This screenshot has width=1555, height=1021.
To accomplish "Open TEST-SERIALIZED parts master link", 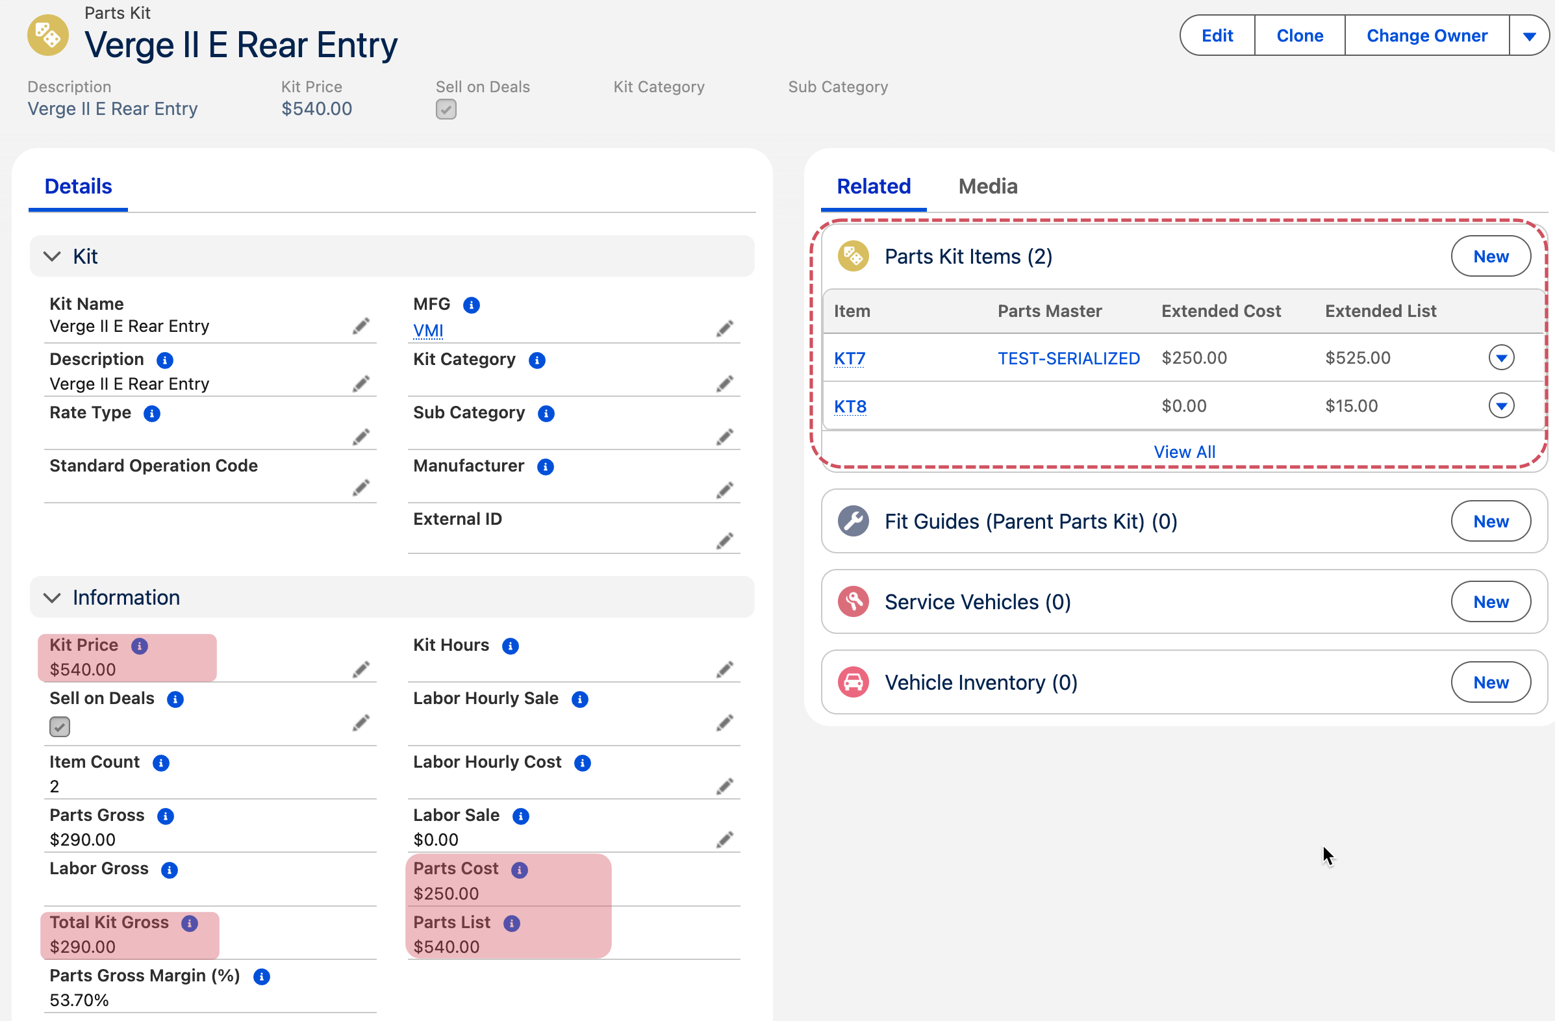I will [x=1068, y=359].
